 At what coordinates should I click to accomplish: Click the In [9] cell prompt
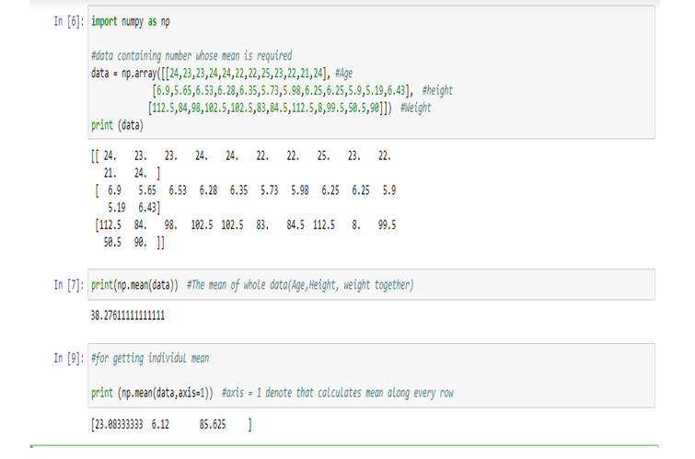(69, 359)
